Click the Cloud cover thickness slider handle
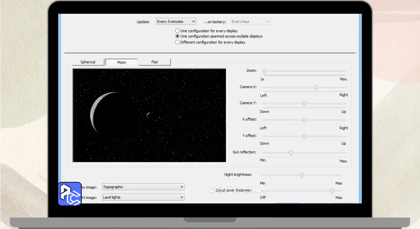420x229 pixels. pos(332,191)
